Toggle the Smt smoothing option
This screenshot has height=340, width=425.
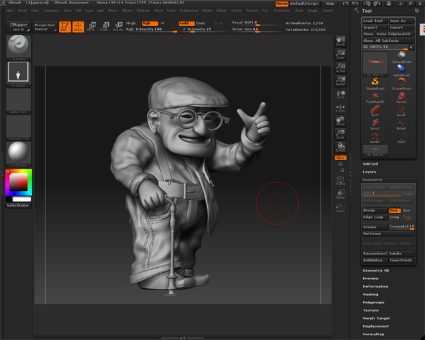394,211
